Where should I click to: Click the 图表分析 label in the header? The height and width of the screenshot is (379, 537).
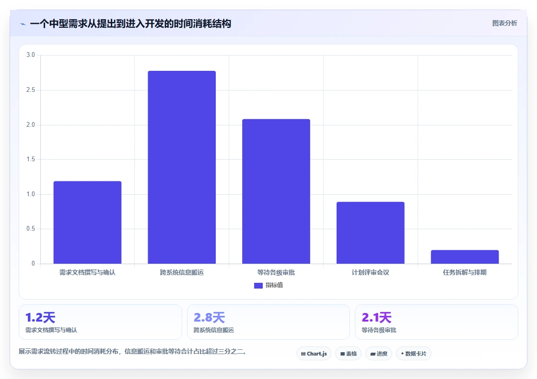(x=504, y=23)
